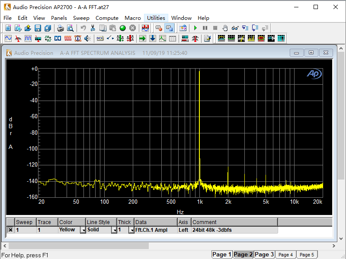The height and width of the screenshot is (259, 346).
Task: Click the Scissors cut icon
Action: coord(93,28)
